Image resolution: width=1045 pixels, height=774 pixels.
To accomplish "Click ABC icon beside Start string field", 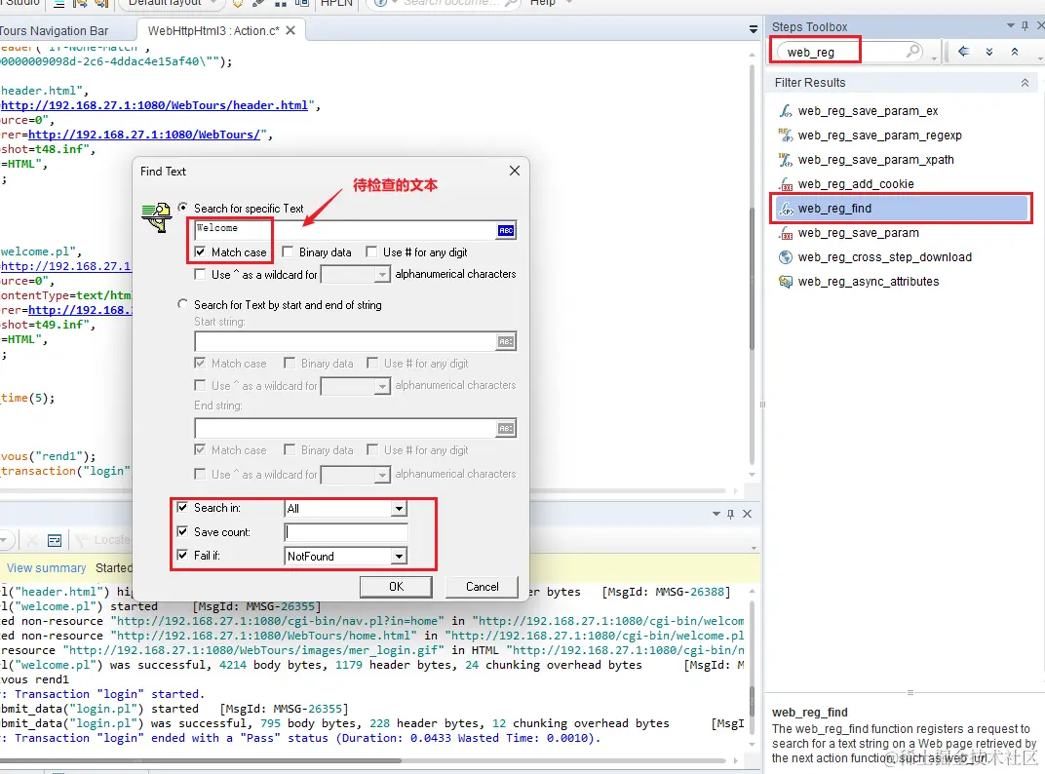I will (x=506, y=341).
